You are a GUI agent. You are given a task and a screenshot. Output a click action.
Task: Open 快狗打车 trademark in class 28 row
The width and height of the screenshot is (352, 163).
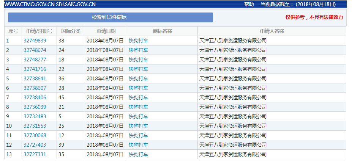tap(139, 88)
